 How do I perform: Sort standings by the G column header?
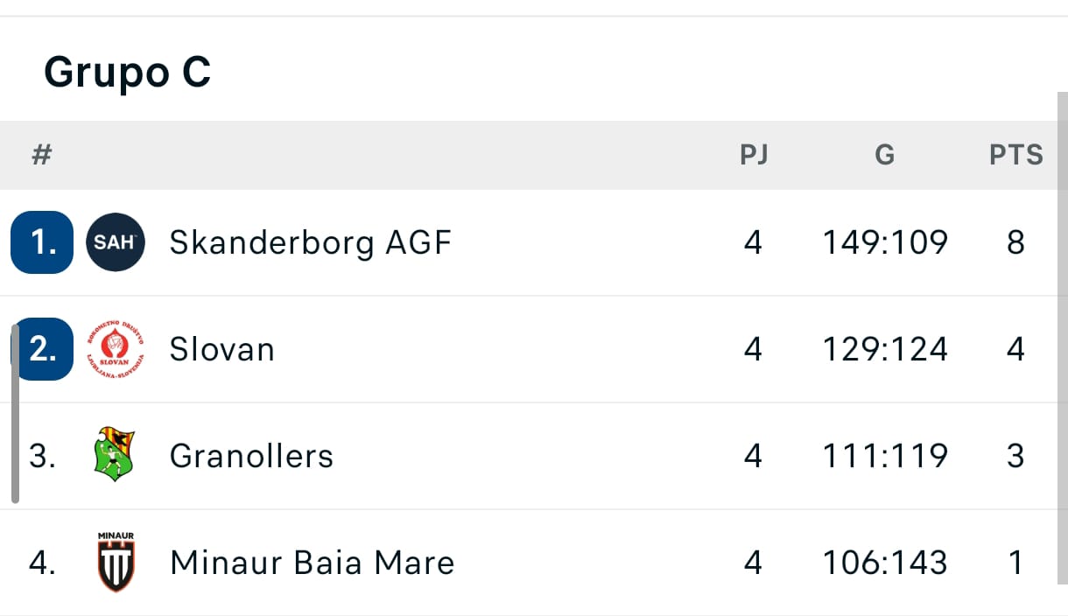pos(884,155)
